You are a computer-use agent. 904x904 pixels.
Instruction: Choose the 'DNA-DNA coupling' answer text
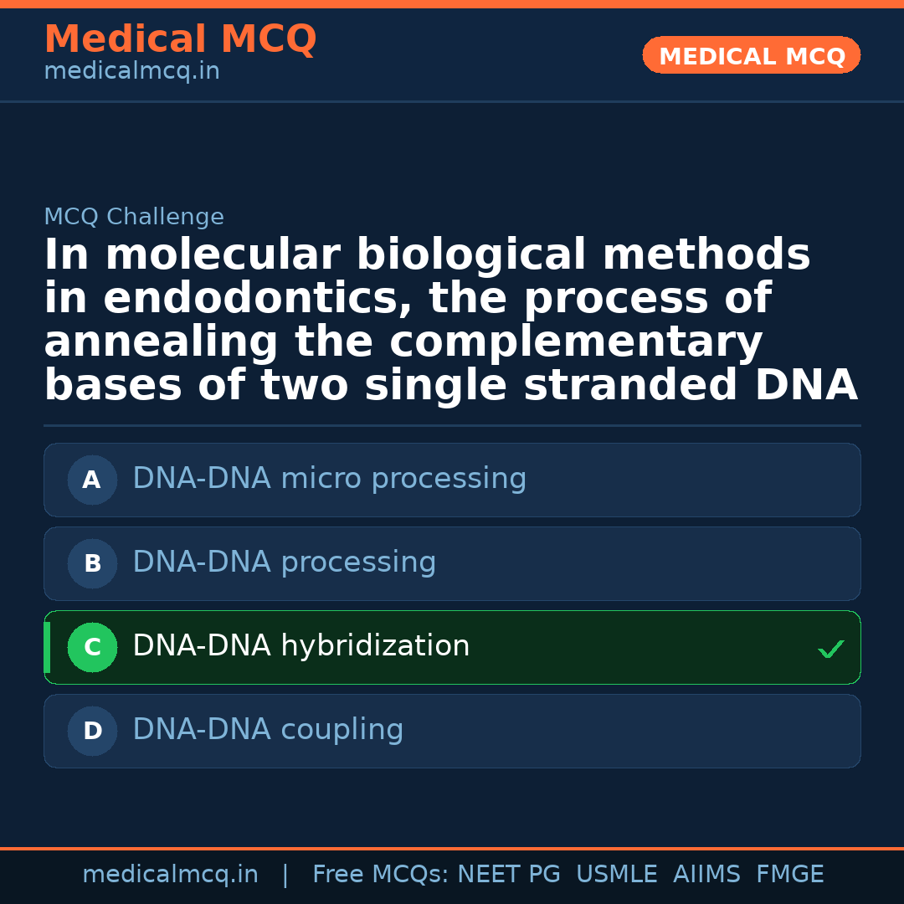(x=268, y=730)
